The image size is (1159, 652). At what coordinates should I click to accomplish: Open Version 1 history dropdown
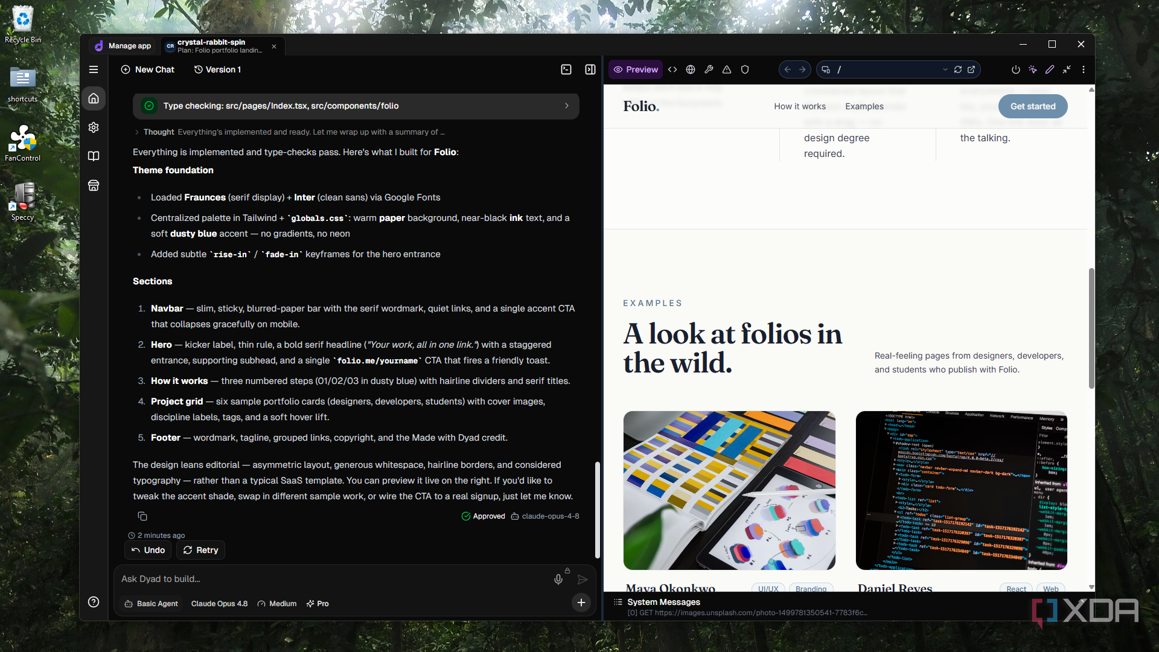217,69
